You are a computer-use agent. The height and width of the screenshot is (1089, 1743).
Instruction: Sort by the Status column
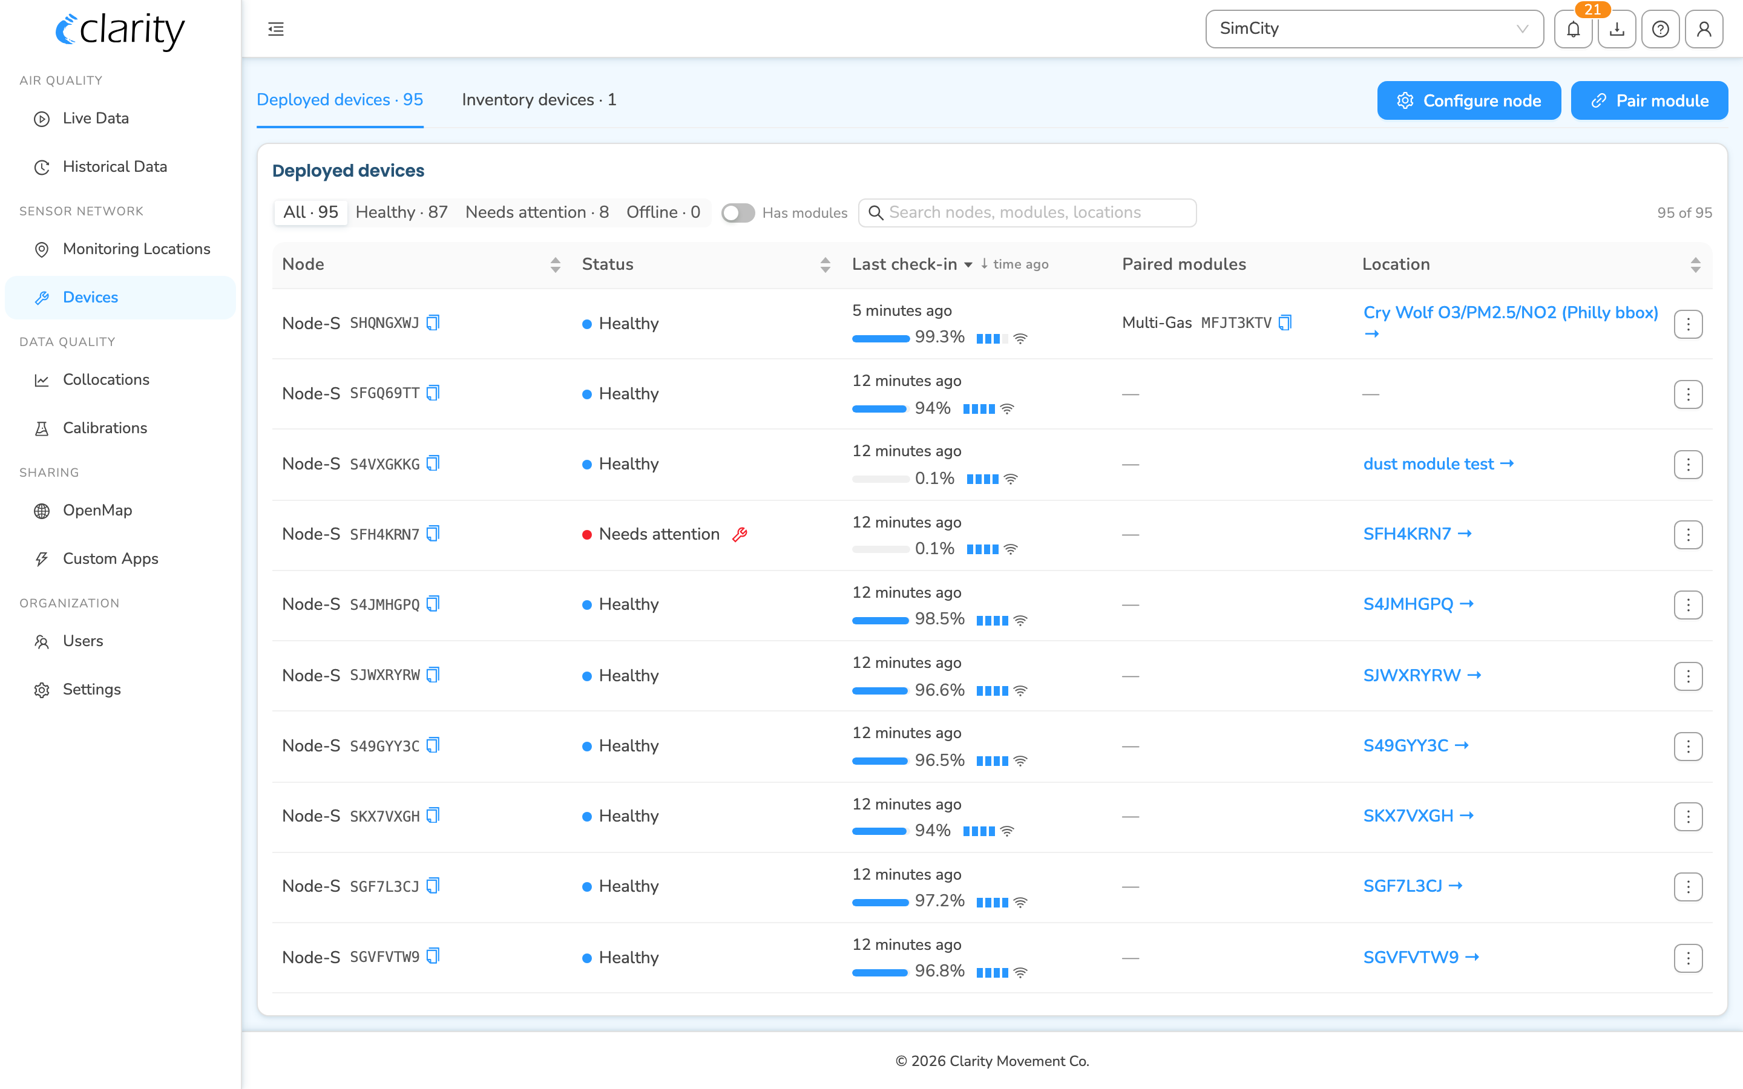[826, 265]
